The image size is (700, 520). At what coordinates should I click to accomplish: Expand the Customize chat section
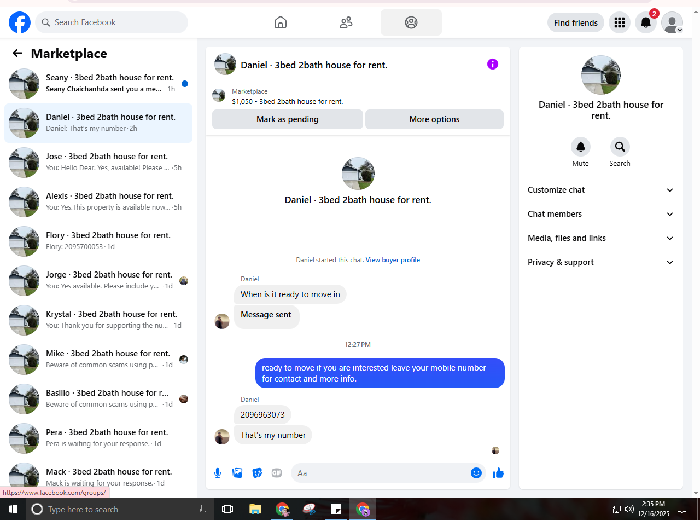pyautogui.click(x=600, y=190)
